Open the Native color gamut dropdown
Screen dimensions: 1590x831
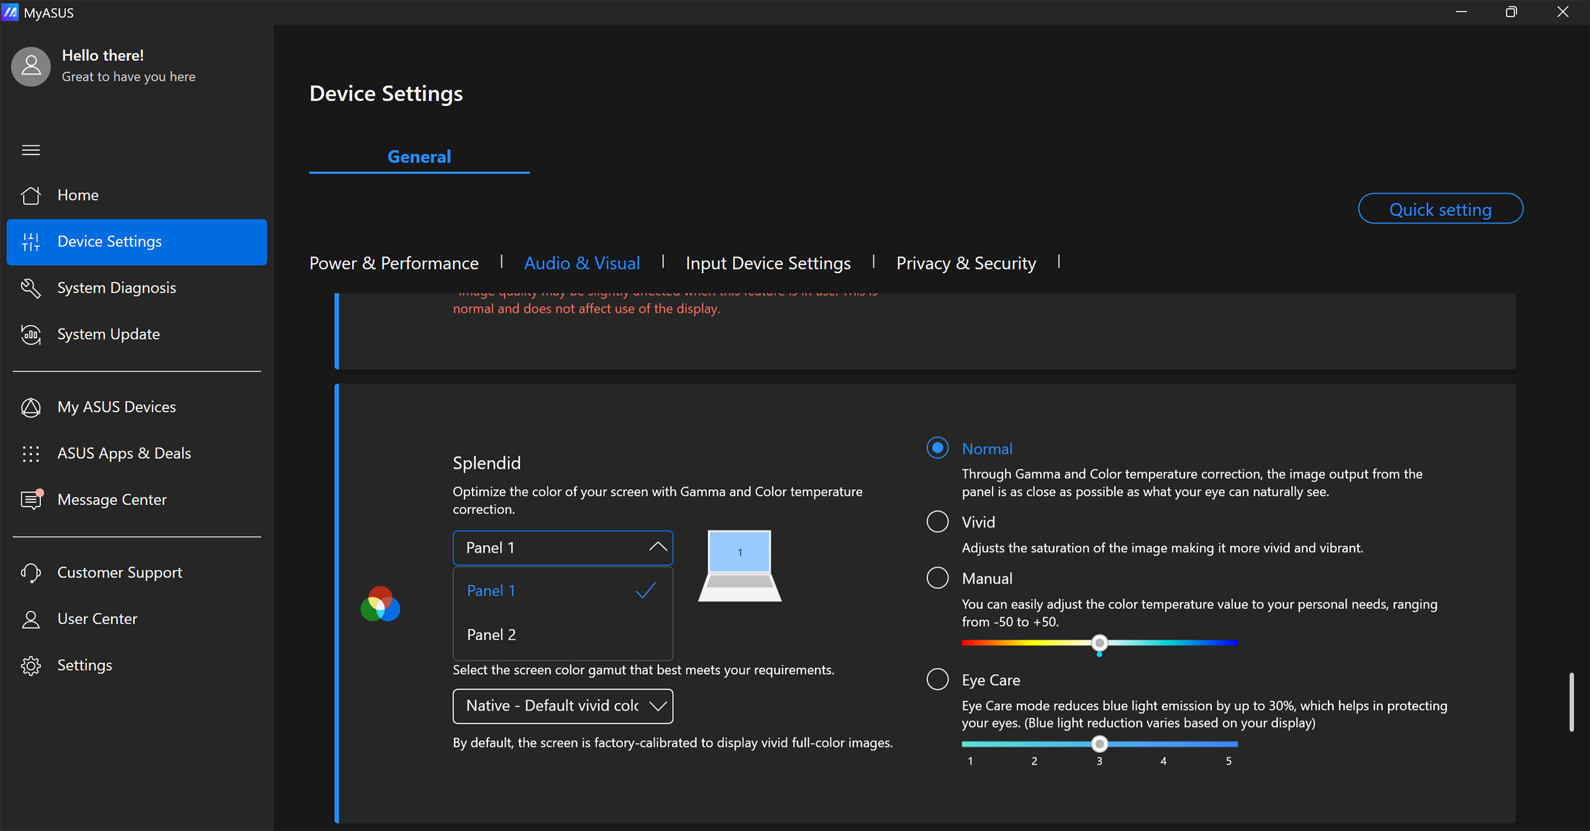point(563,706)
